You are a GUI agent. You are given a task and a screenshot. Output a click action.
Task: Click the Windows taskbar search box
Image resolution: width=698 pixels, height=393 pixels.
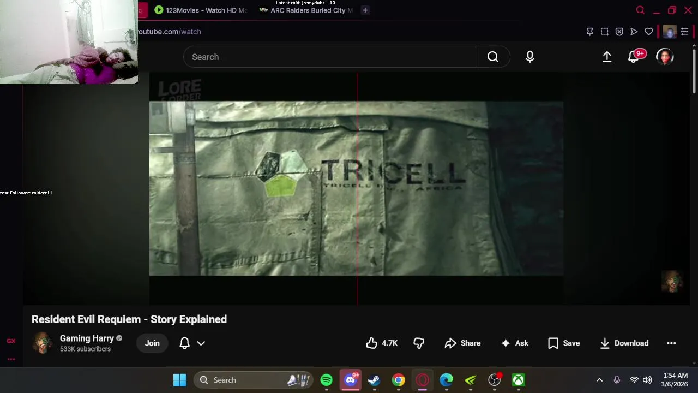[x=252, y=380]
